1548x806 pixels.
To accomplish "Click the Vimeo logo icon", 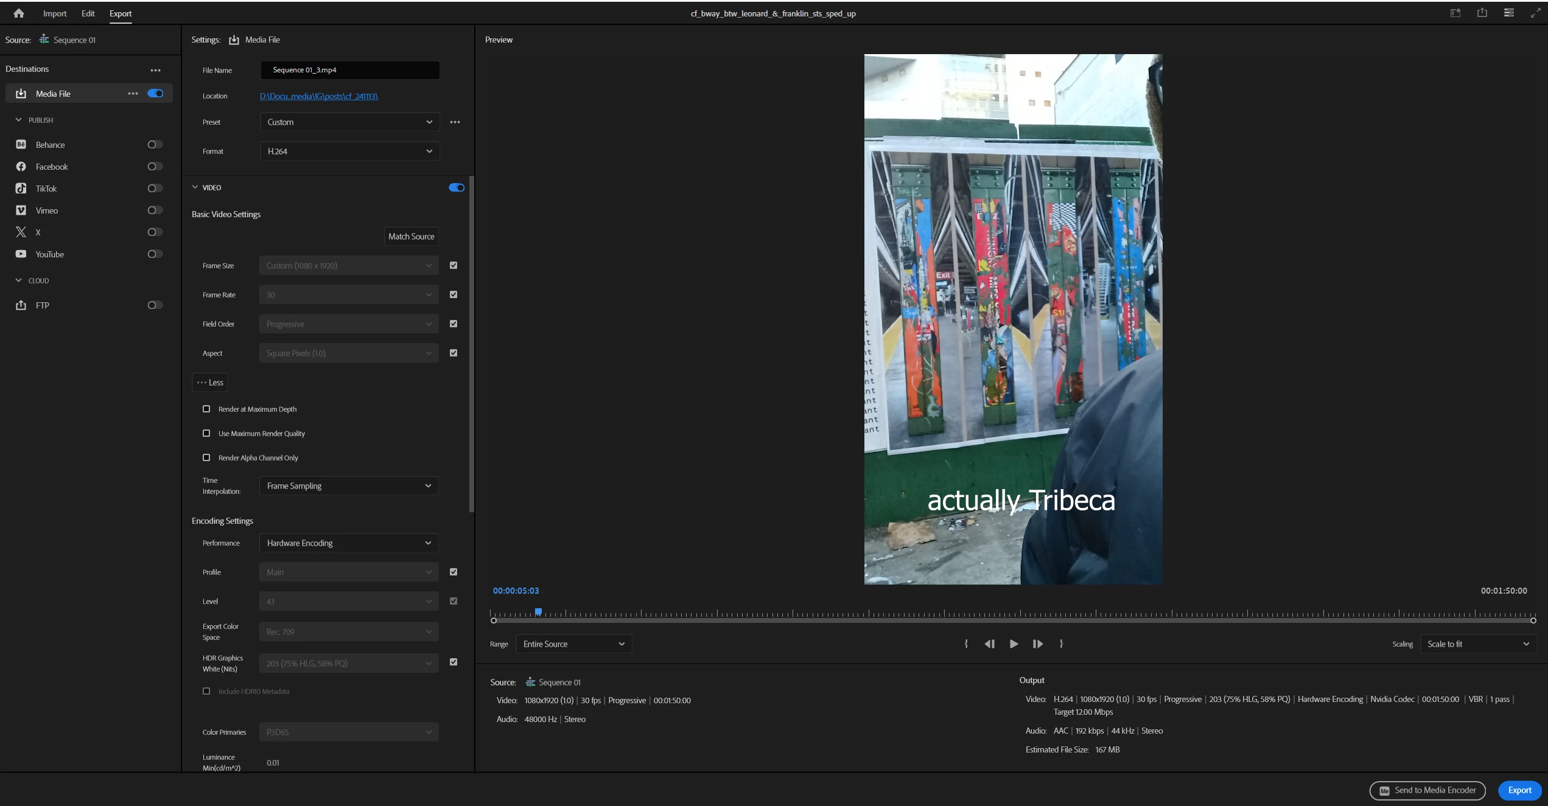I will (21, 210).
